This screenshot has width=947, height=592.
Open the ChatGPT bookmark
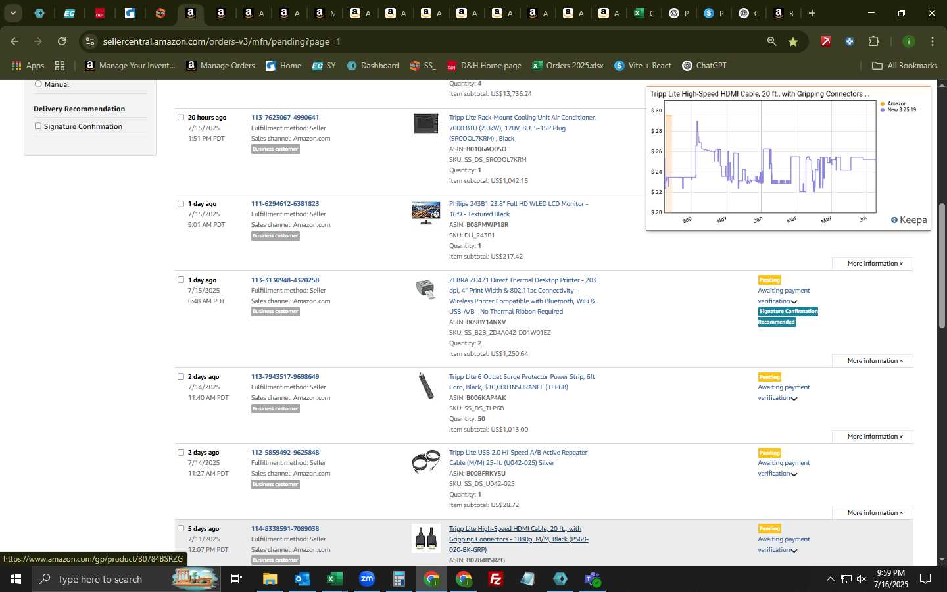[x=704, y=66]
